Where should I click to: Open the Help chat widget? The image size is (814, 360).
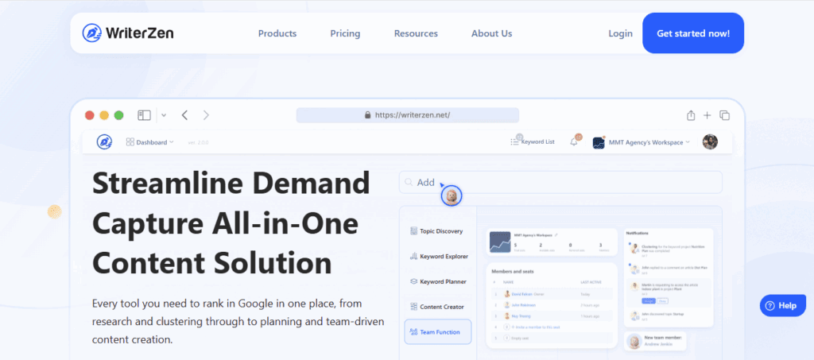pos(782,305)
